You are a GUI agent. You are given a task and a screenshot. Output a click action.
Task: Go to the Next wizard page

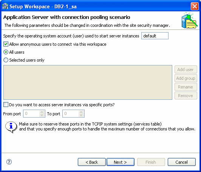pos(121,162)
